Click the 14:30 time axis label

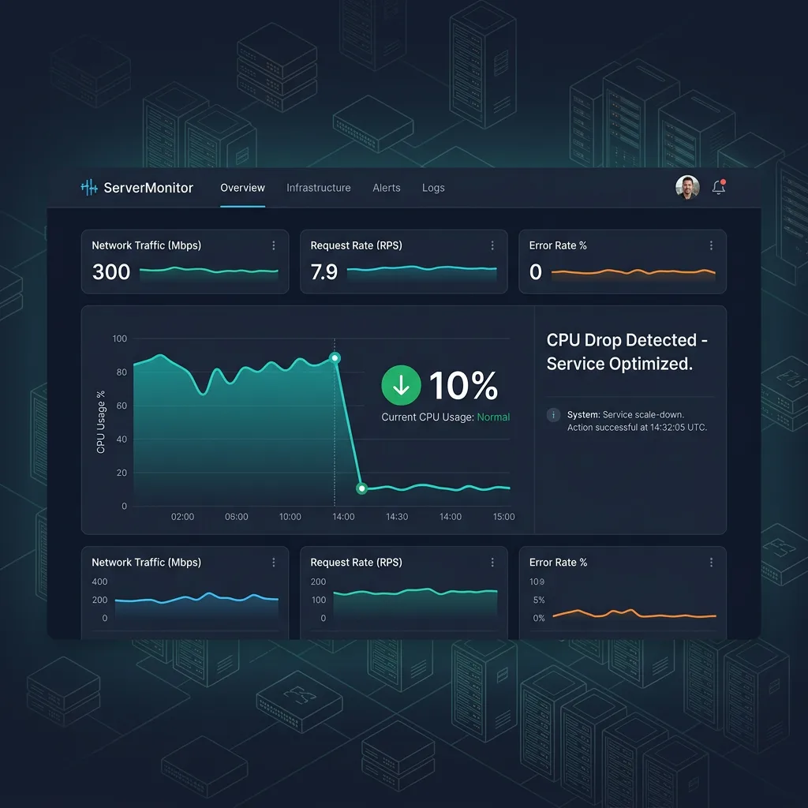[x=397, y=516]
